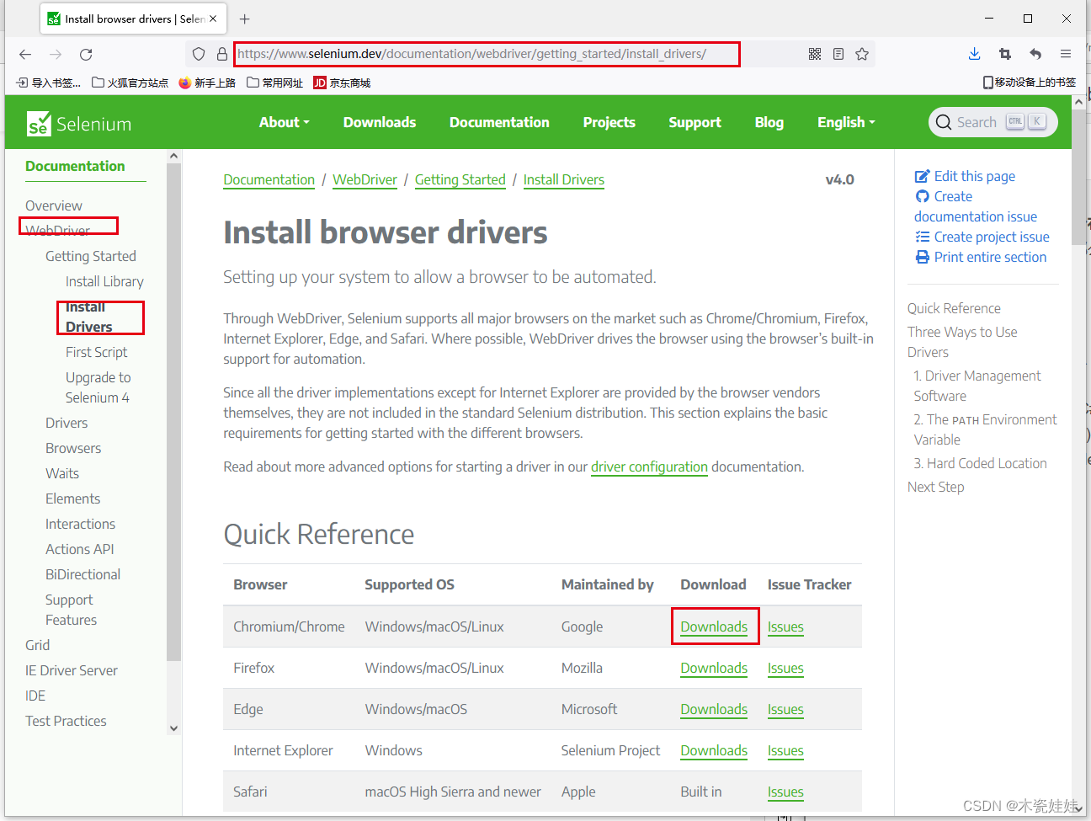Open the 常用网址 bookmark folder
The image size is (1091, 821).
[x=275, y=83]
